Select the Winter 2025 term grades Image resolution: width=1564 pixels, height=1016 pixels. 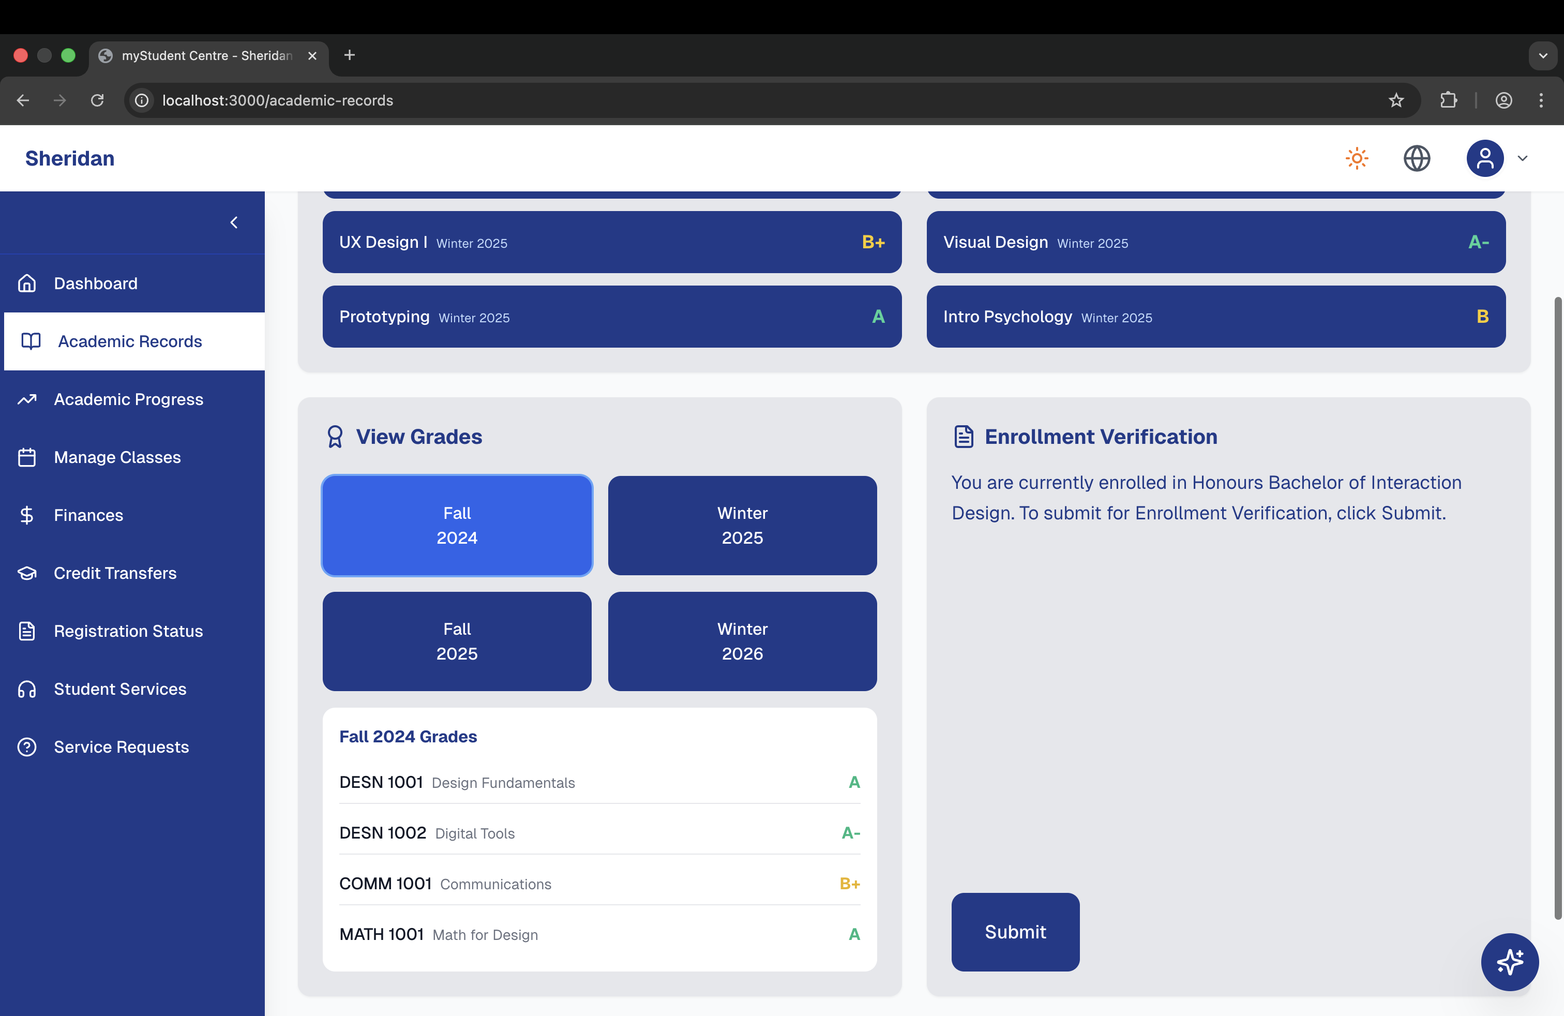click(742, 525)
